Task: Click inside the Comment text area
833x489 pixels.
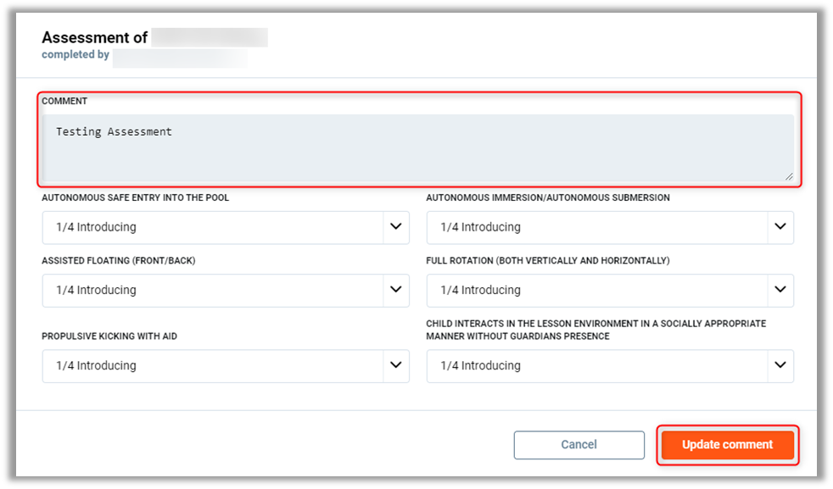Action: [418, 157]
